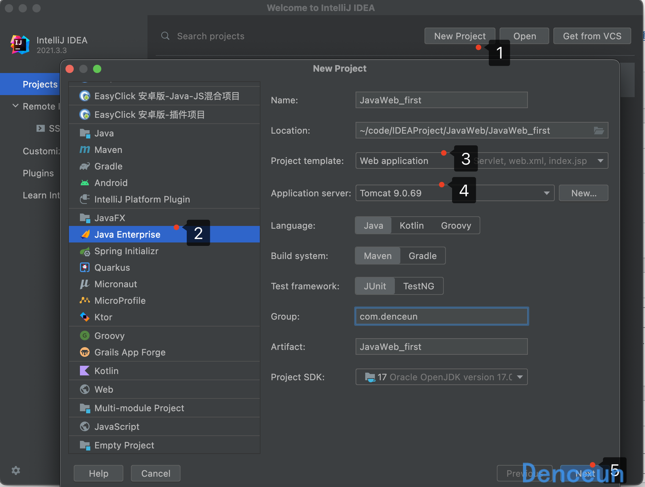This screenshot has width=645, height=487.
Task: Click the Groovy green icon
Action: point(85,335)
